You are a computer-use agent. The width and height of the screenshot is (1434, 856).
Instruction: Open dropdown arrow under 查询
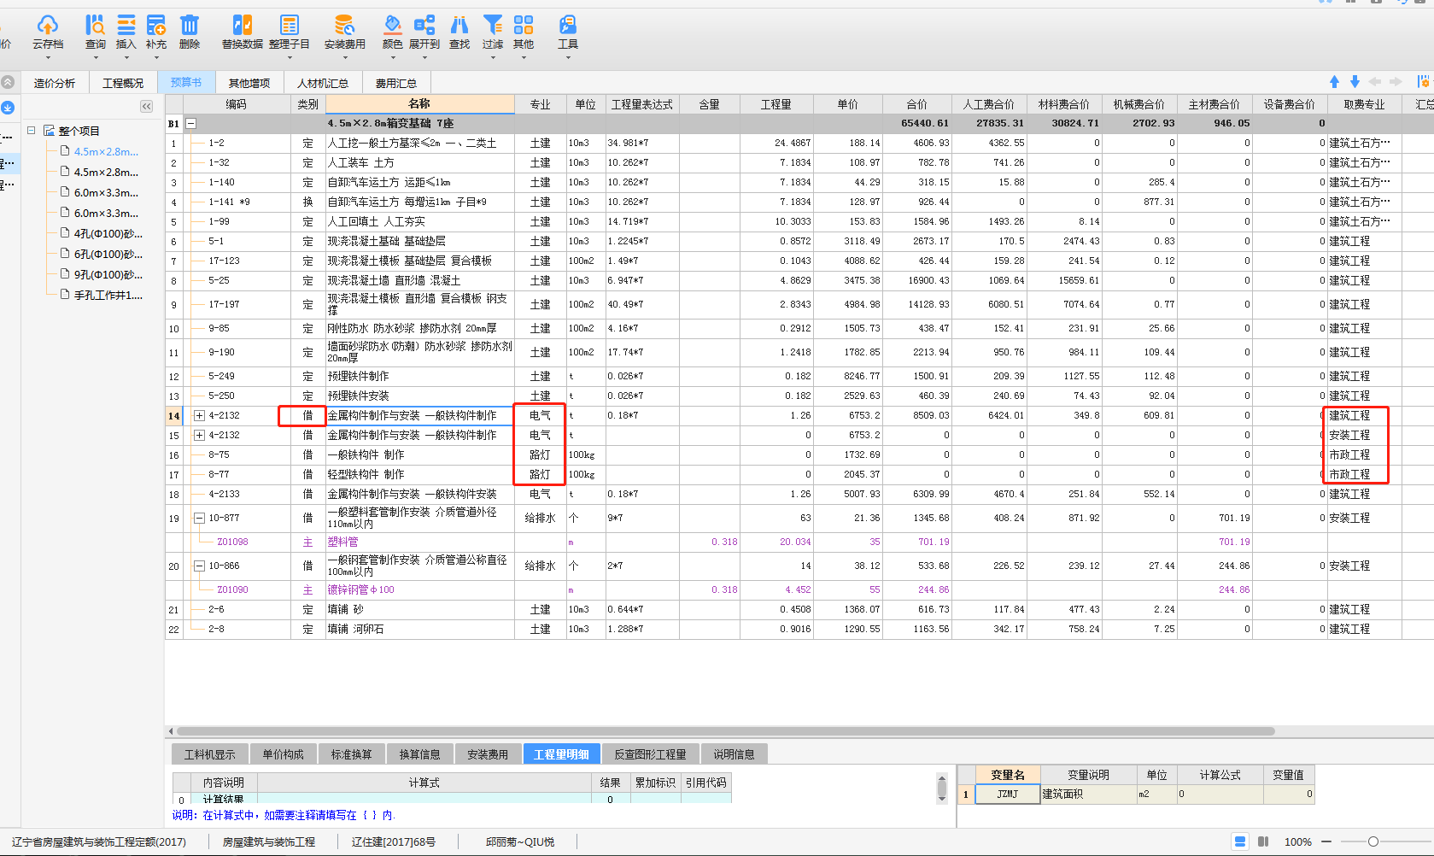point(96,57)
